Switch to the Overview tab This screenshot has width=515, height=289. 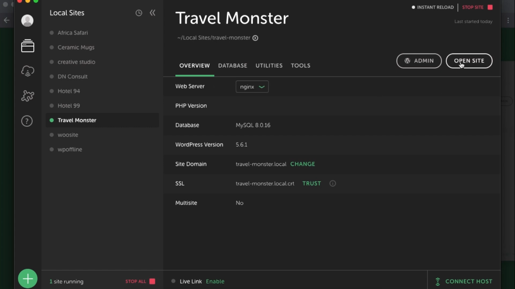pyautogui.click(x=195, y=65)
